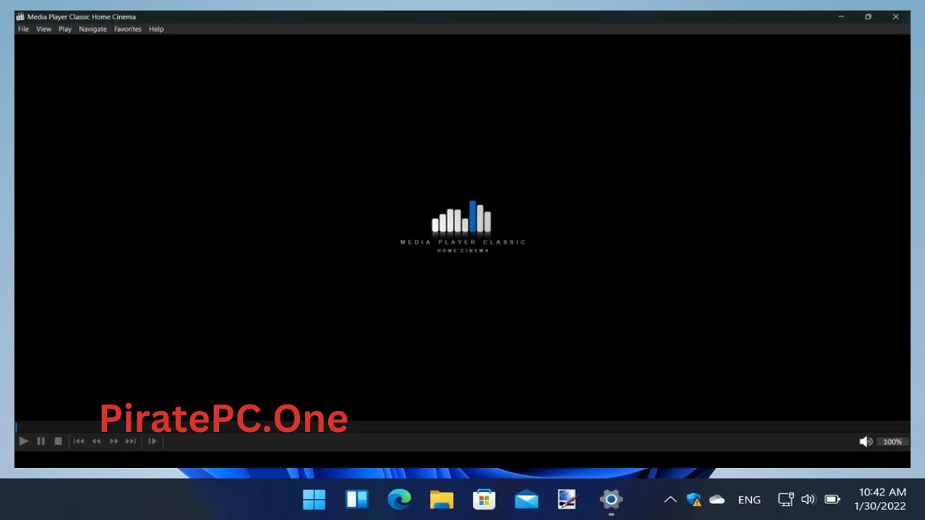925x520 pixels.
Task: Minimize the Media Player Classic window
Action: pyautogui.click(x=841, y=17)
